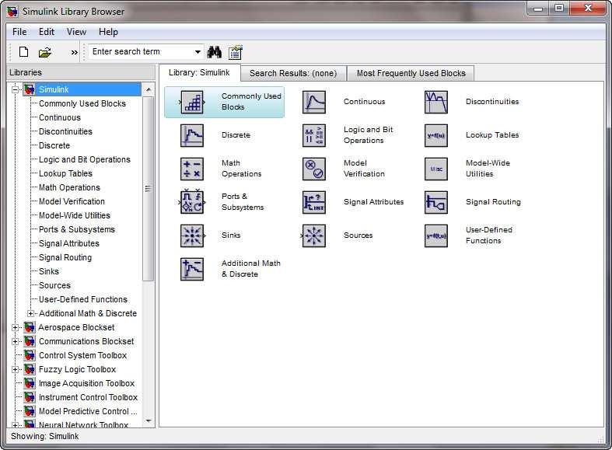Select Sources in the libraries tree
612x450 pixels.
pyautogui.click(x=54, y=285)
